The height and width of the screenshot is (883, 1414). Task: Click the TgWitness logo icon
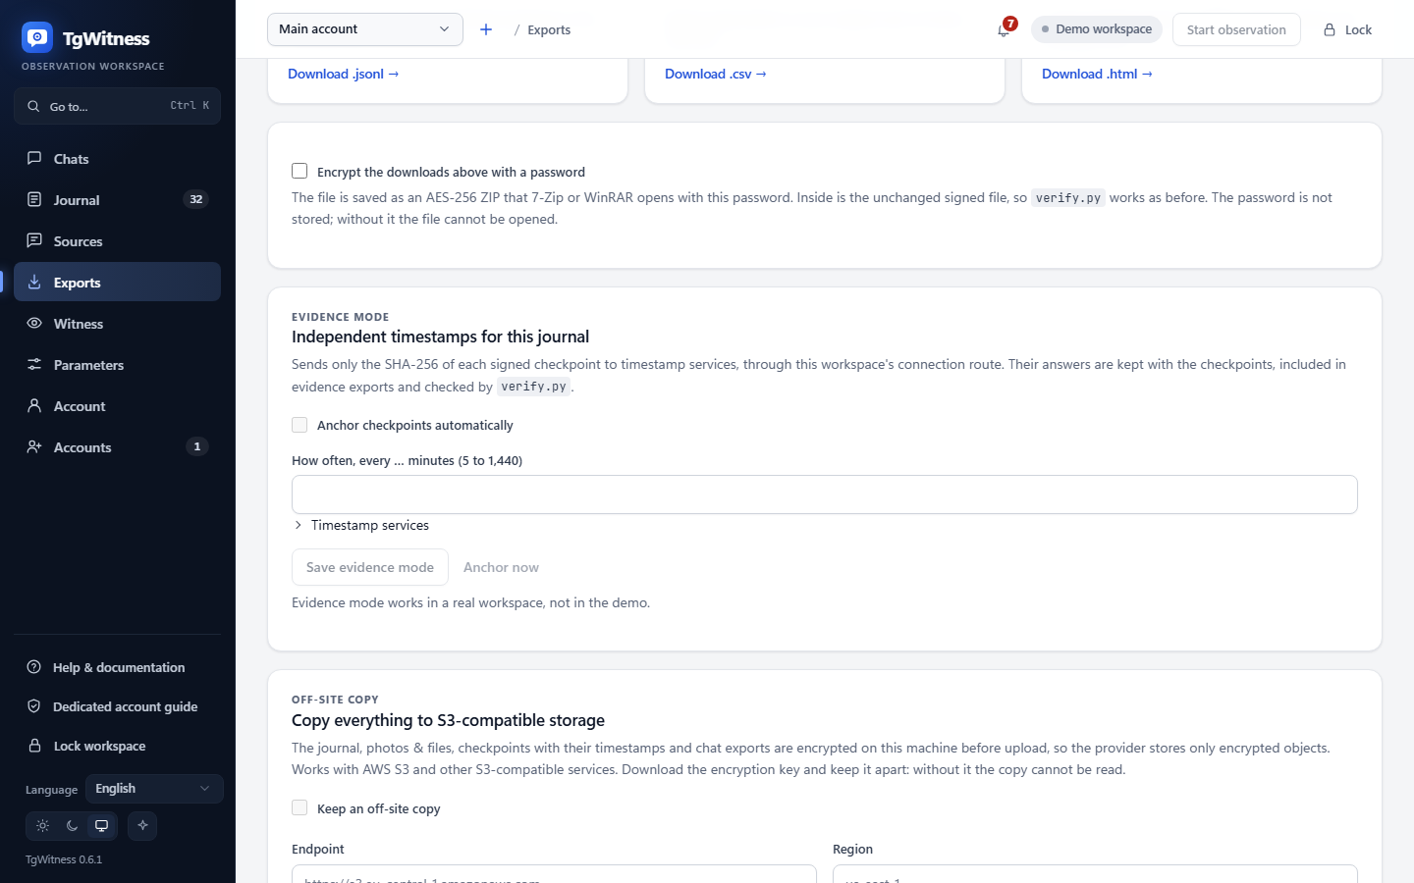click(37, 37)
